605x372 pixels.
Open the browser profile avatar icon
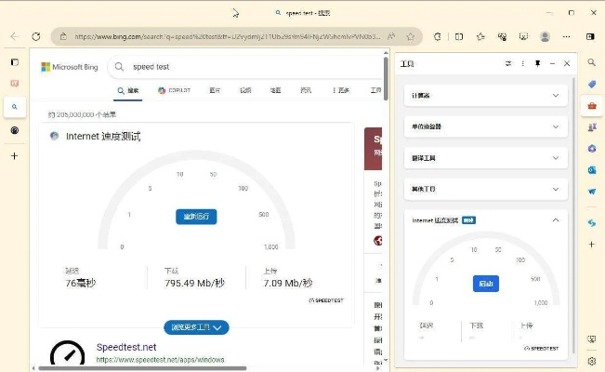545,36
